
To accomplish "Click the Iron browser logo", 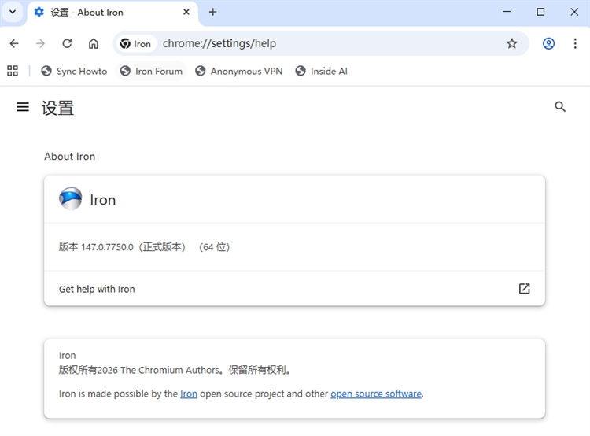I will [70, 199].
